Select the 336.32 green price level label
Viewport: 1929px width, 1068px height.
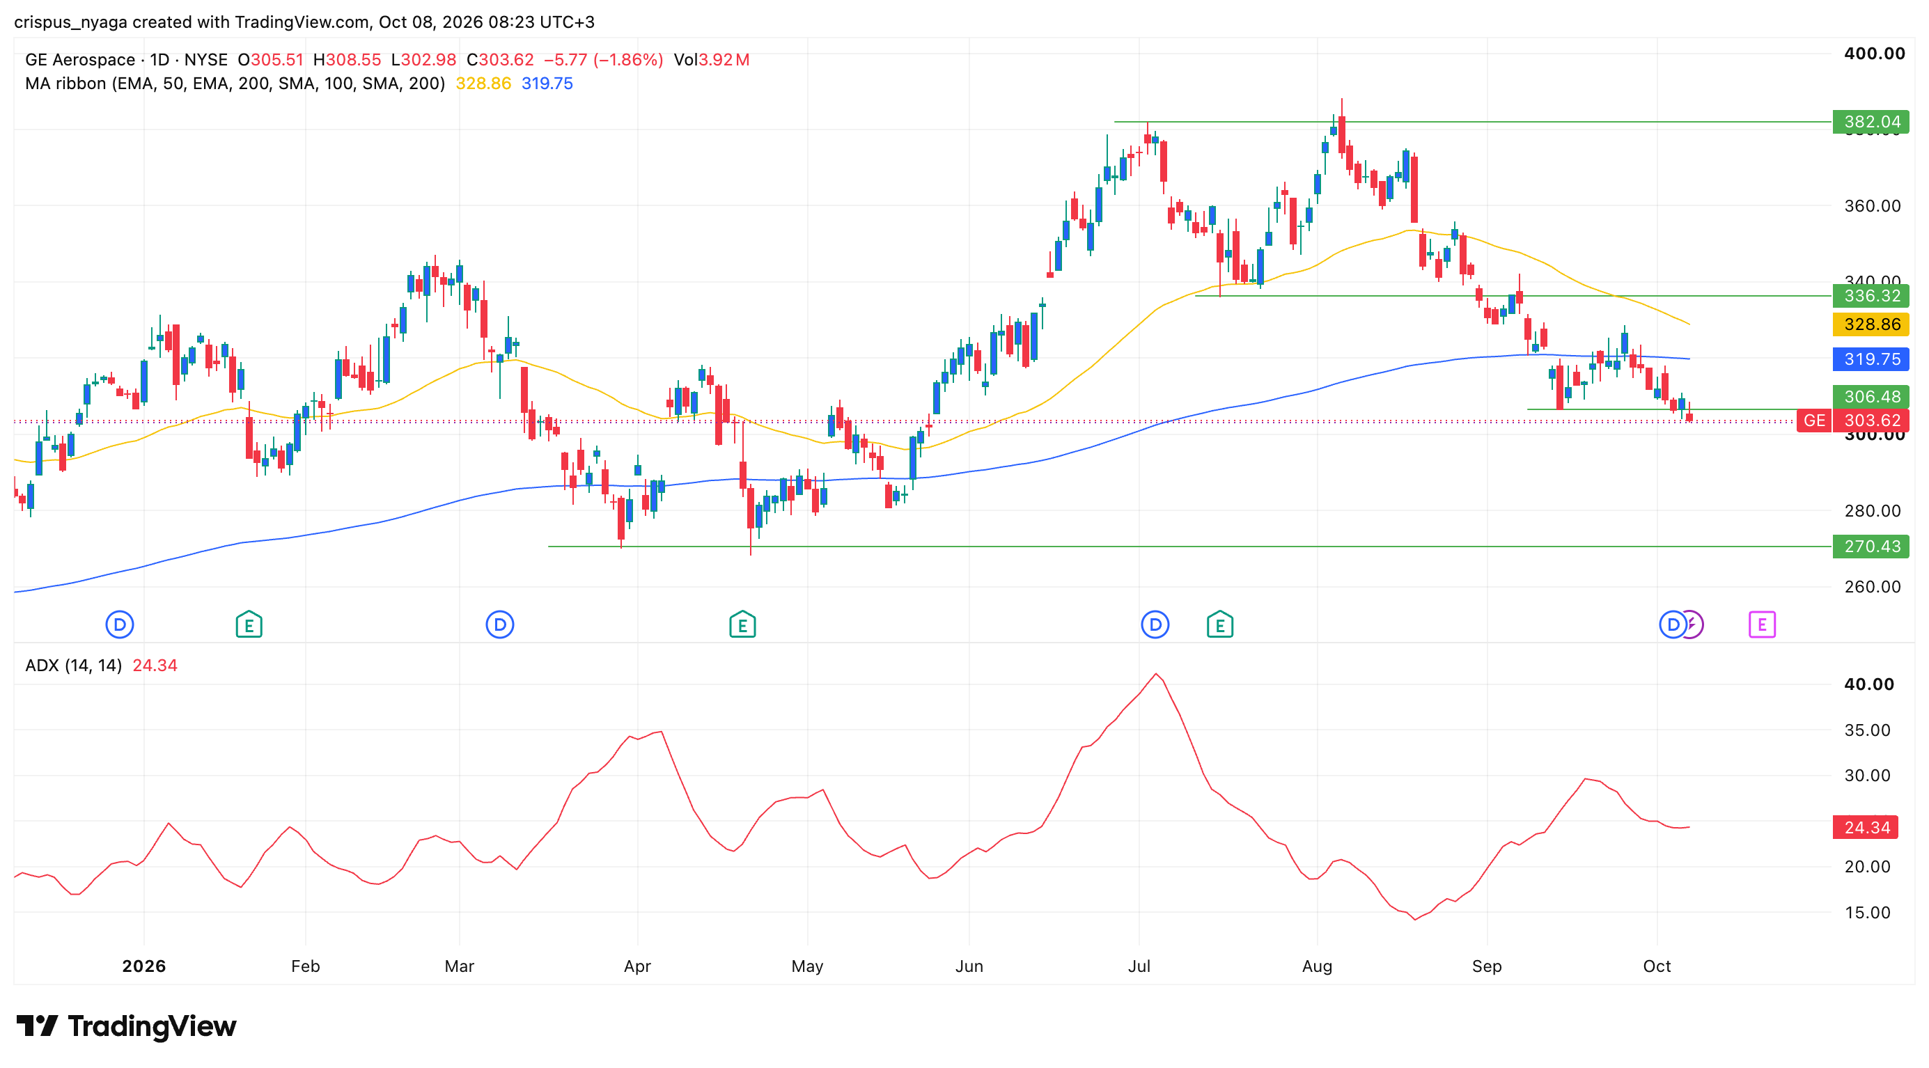[1871, 296]
